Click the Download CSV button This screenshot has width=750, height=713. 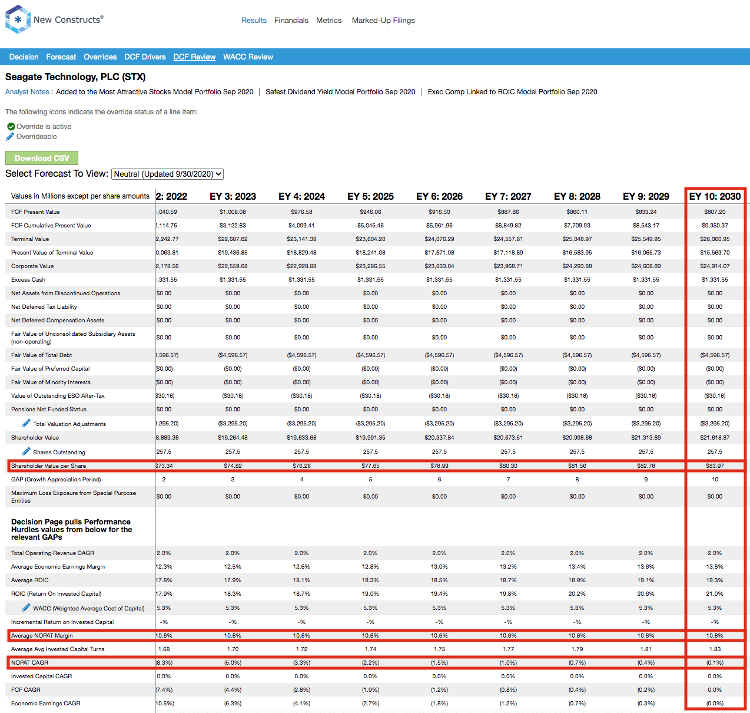point(42,158)
